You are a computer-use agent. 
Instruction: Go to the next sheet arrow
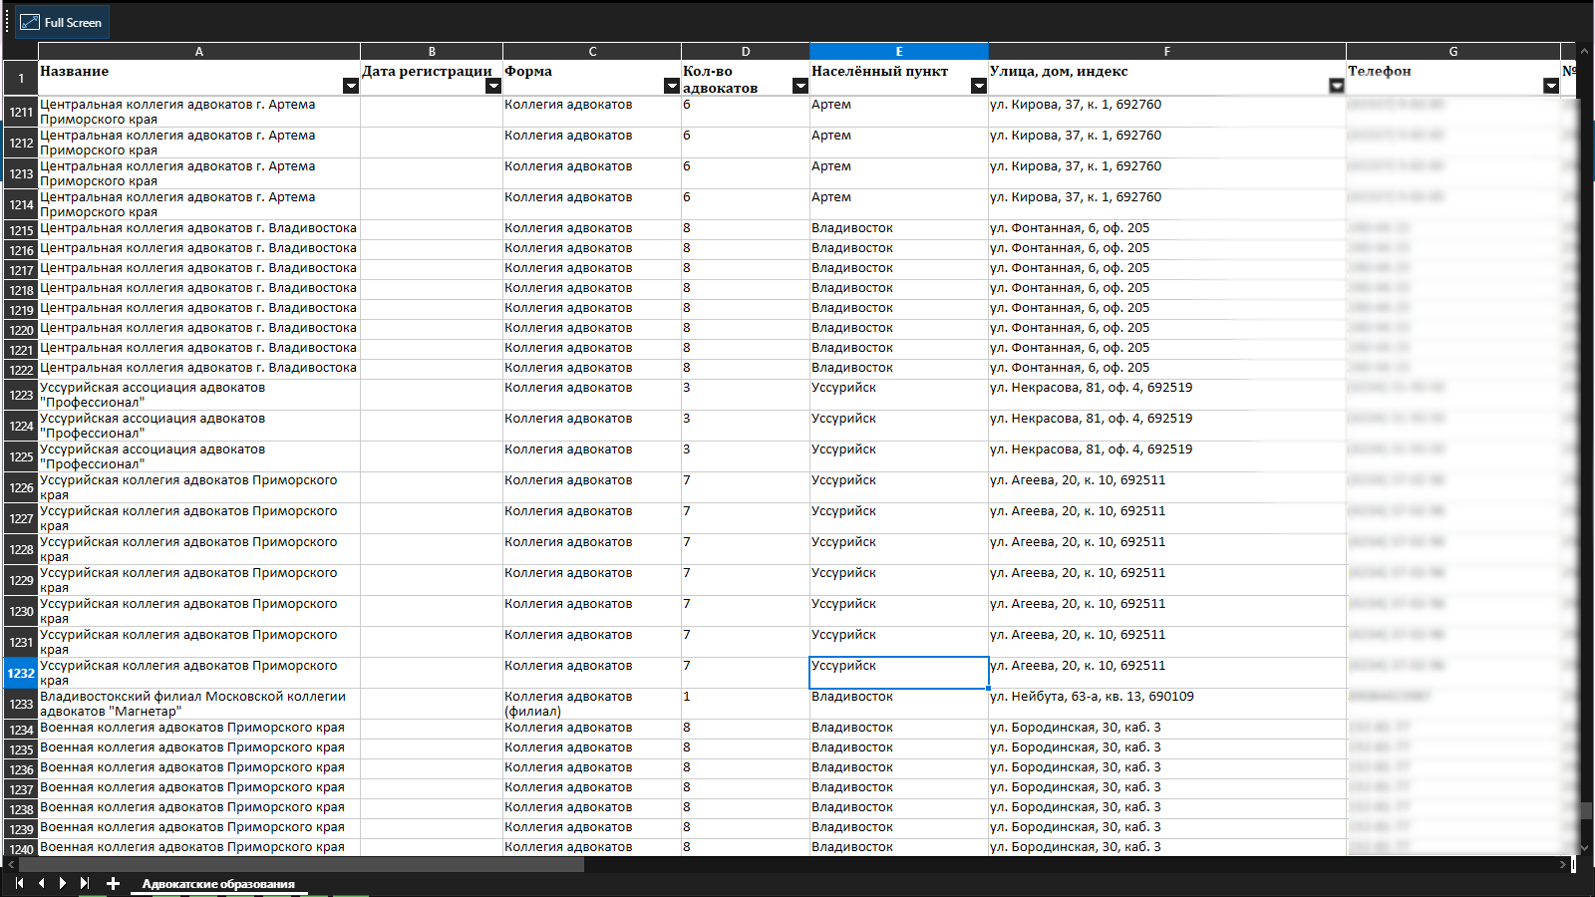pos(63,883)
